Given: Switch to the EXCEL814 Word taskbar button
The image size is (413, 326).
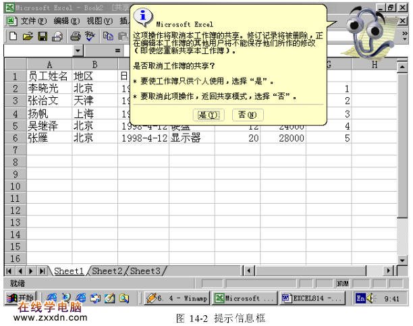Looking at the screenshot, I should click(x=312, y=298).
